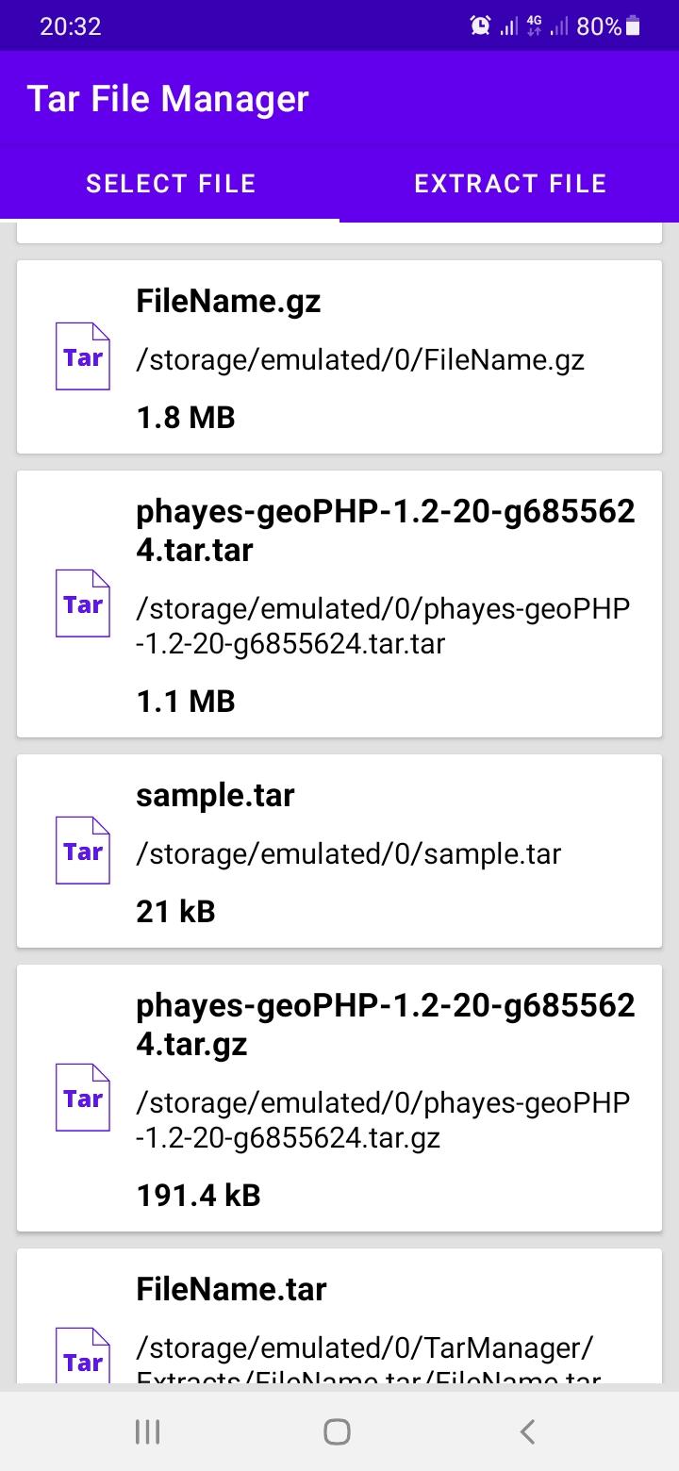The height and width of the screenshot is (1471, 679).
Task: Select the FileName.gz file name
Action: point(228,302)
